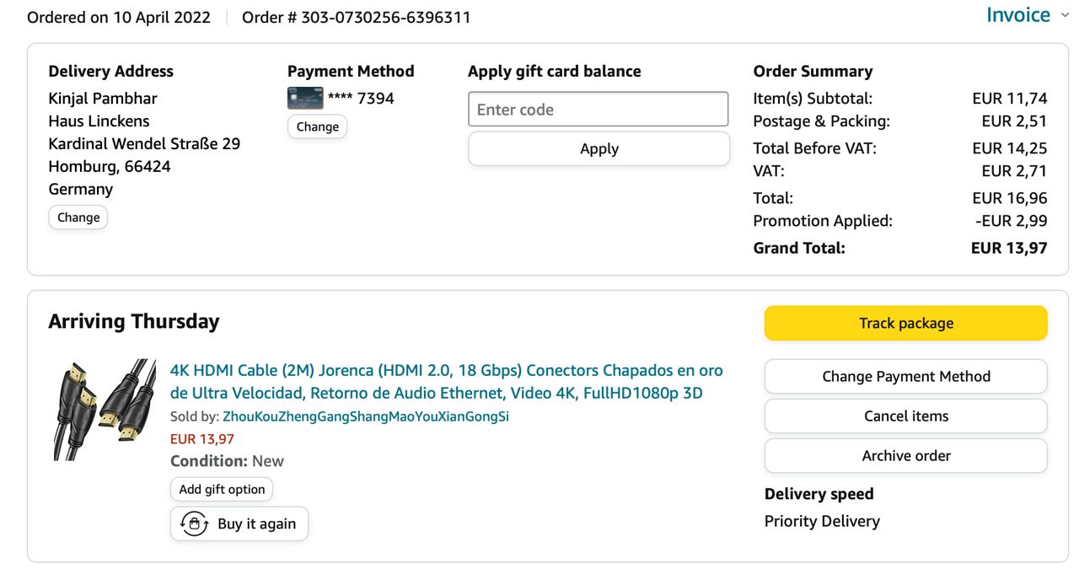
Task: Select Change Payment Method button
Action: (x=905, y=377)
